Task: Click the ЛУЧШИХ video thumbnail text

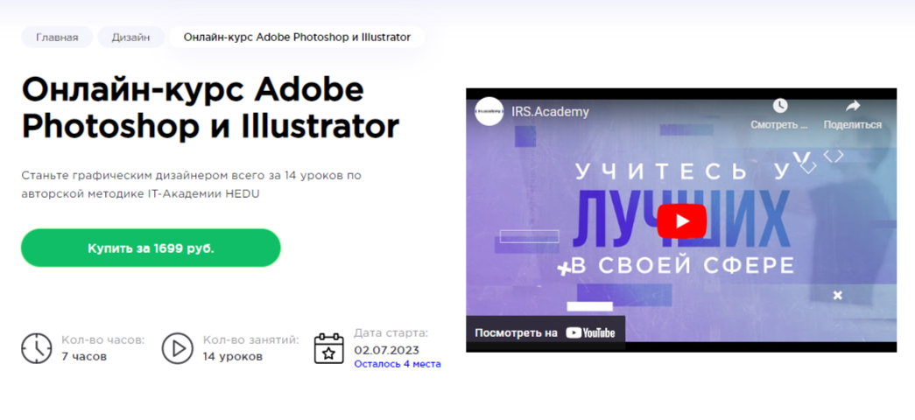Action: point(681,220)
